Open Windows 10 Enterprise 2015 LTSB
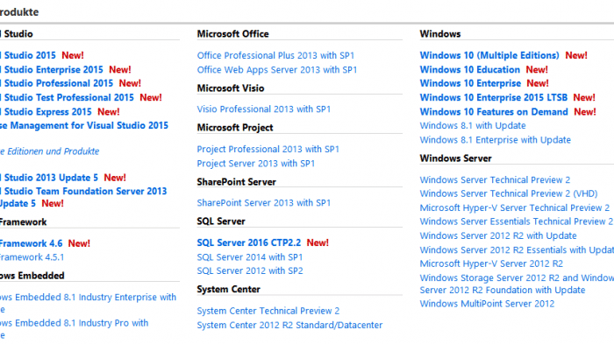Viewport: 614px width, 344px height. point(493,97)
